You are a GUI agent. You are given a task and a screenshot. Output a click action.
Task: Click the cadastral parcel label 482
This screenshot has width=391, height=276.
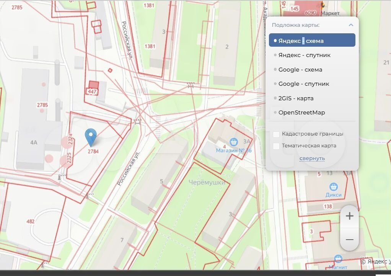coord(31,221)
